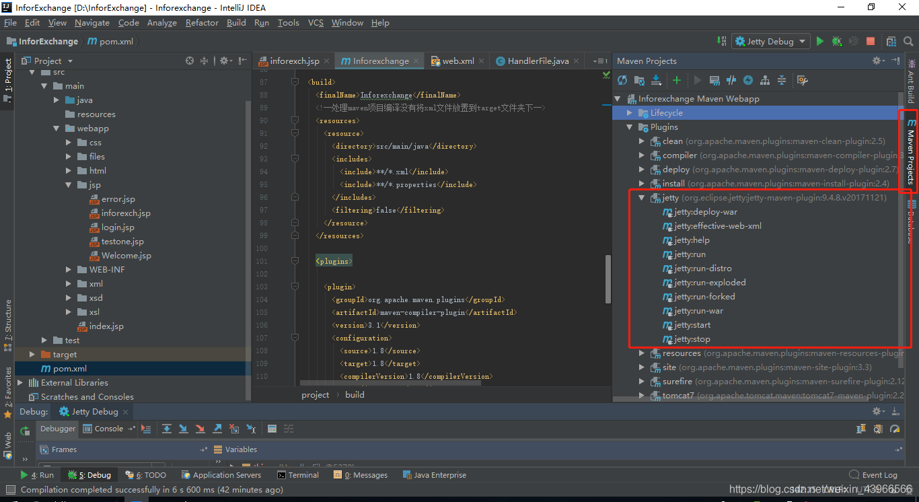
Task: Toggle Maven offline mode
Action: 731,80
